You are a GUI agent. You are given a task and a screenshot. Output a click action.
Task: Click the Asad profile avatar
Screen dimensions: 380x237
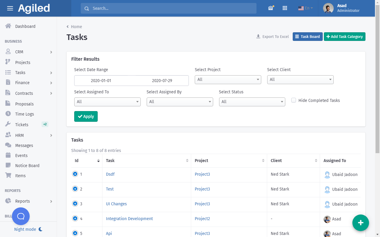pyautogui.click(x=328, y=8)
